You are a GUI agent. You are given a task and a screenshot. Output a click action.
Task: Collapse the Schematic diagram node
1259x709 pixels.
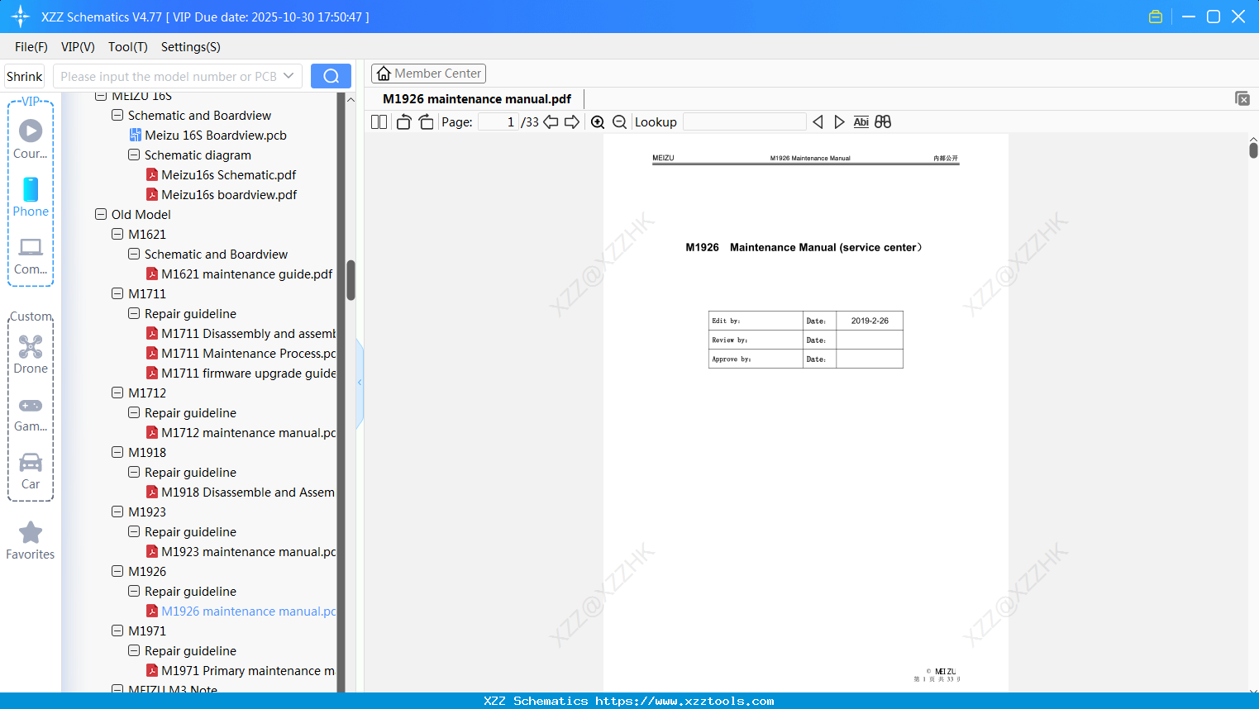click(x=134, y=155)
